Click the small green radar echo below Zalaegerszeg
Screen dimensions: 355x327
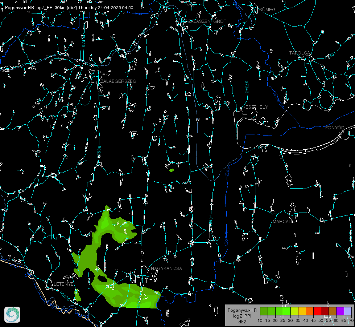point(172,170)
